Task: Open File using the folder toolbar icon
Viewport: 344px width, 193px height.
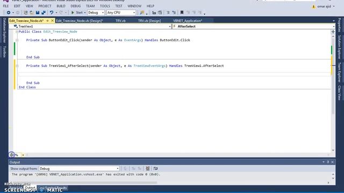Action: (x=32, y=13)
